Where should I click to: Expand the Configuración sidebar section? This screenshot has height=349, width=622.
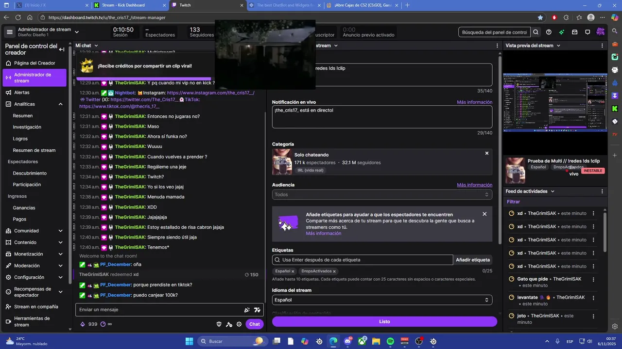[61, 277]
